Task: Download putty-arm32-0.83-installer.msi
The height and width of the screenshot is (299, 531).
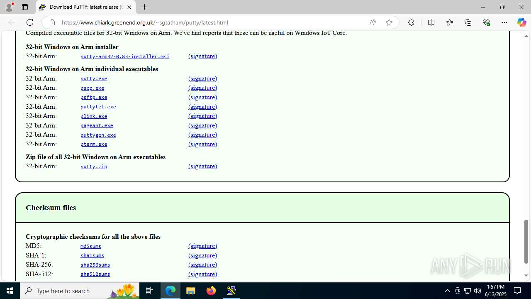Action: pos(125,56)
